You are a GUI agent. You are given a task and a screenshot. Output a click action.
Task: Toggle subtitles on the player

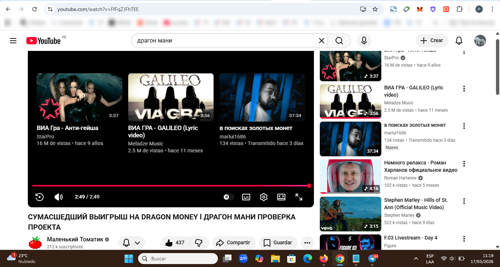point(246,197)
